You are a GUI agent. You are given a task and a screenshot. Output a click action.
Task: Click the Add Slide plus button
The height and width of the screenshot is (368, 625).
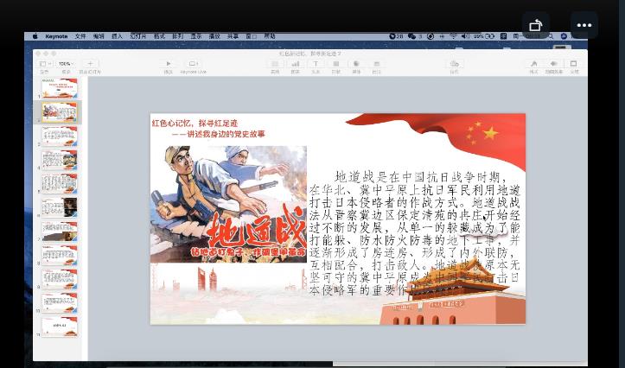click(x=90, y=64)
